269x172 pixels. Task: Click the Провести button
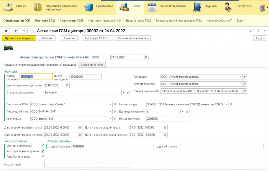coord(69,38)
